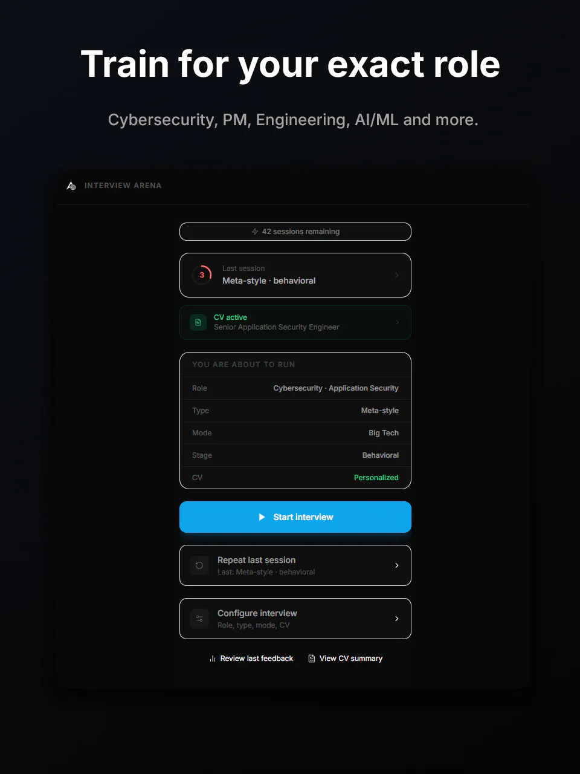Click the Interview Arena logo icon
580x774 pixels.
[x=71, y=186]
